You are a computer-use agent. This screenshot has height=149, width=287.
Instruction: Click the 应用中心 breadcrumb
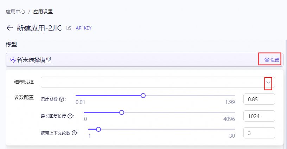15,12
